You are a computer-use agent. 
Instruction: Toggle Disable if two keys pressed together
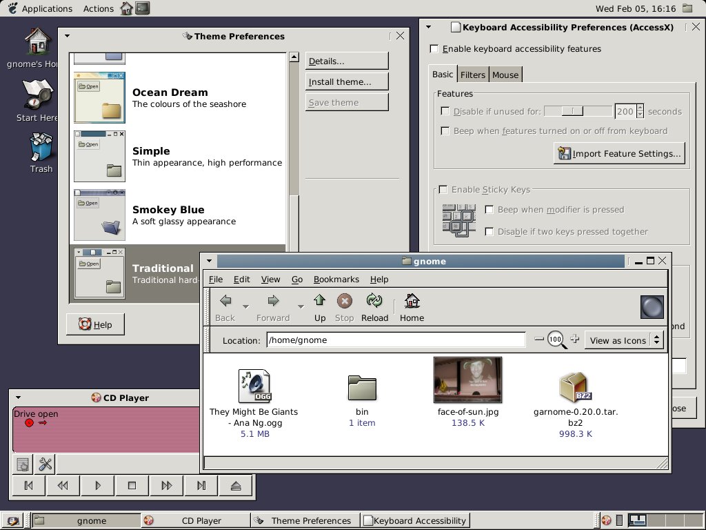489,232
